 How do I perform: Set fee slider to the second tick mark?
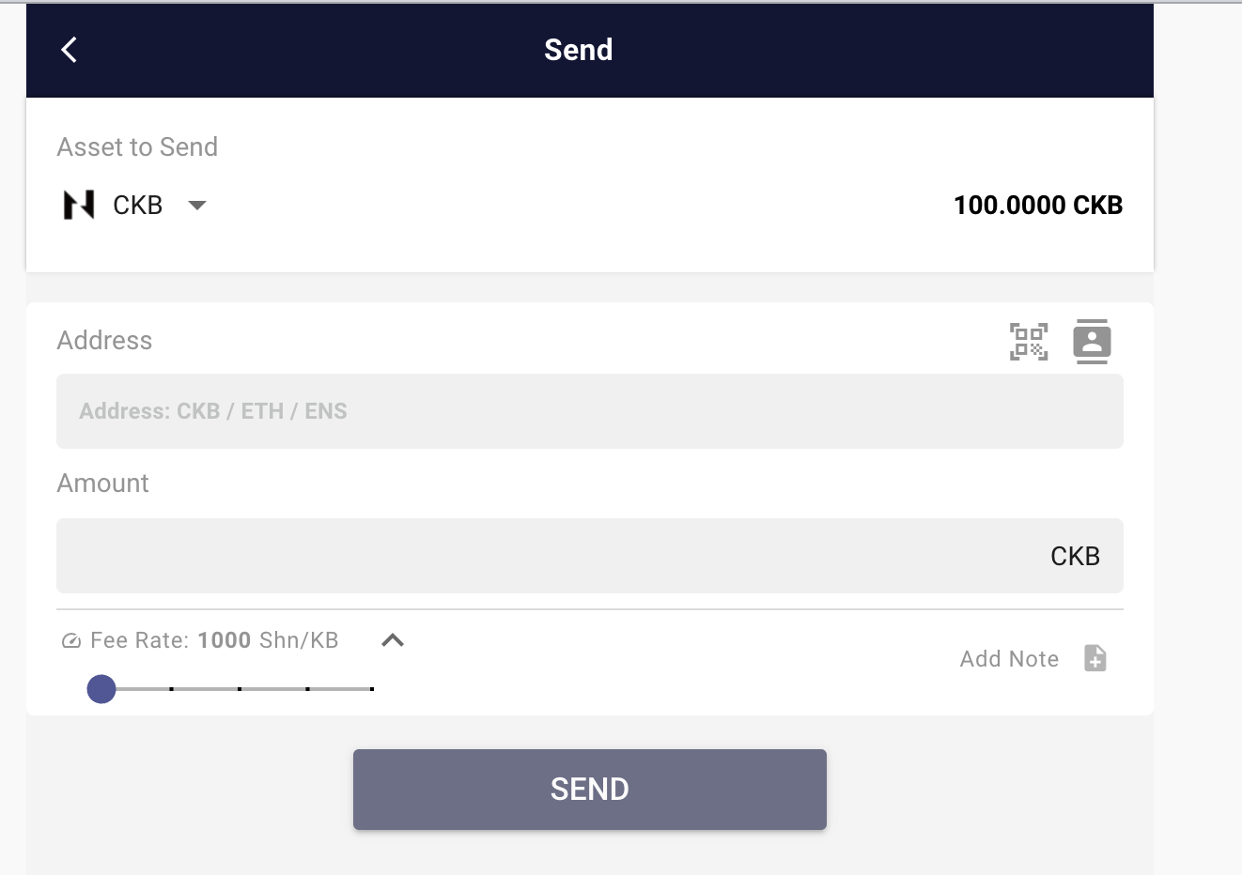171,689
